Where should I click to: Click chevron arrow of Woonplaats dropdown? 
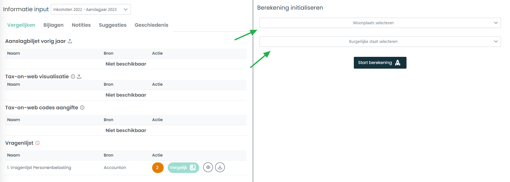click(x=496, y=23)
